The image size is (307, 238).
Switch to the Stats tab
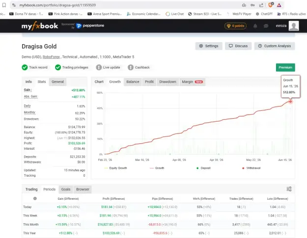[42, 82]
